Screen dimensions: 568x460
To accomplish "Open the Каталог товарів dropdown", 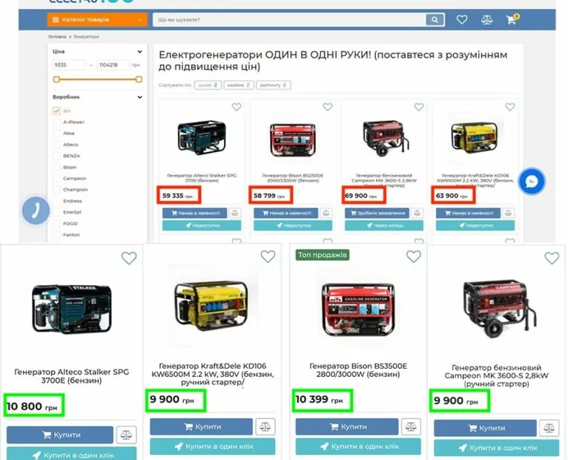I will (x=97, y=19).
